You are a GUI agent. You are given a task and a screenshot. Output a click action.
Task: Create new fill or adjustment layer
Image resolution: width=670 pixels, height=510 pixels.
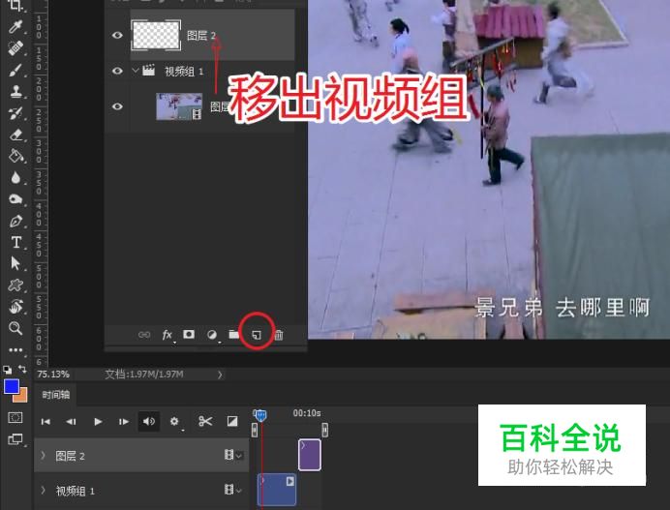click(211, 335)
